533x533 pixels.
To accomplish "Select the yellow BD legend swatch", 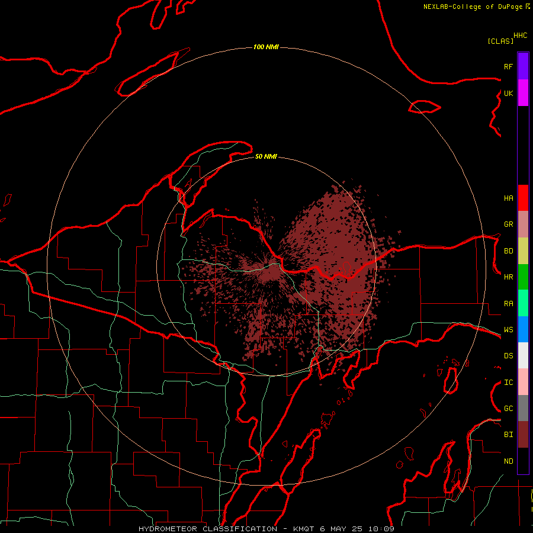I will pos(523,251).
